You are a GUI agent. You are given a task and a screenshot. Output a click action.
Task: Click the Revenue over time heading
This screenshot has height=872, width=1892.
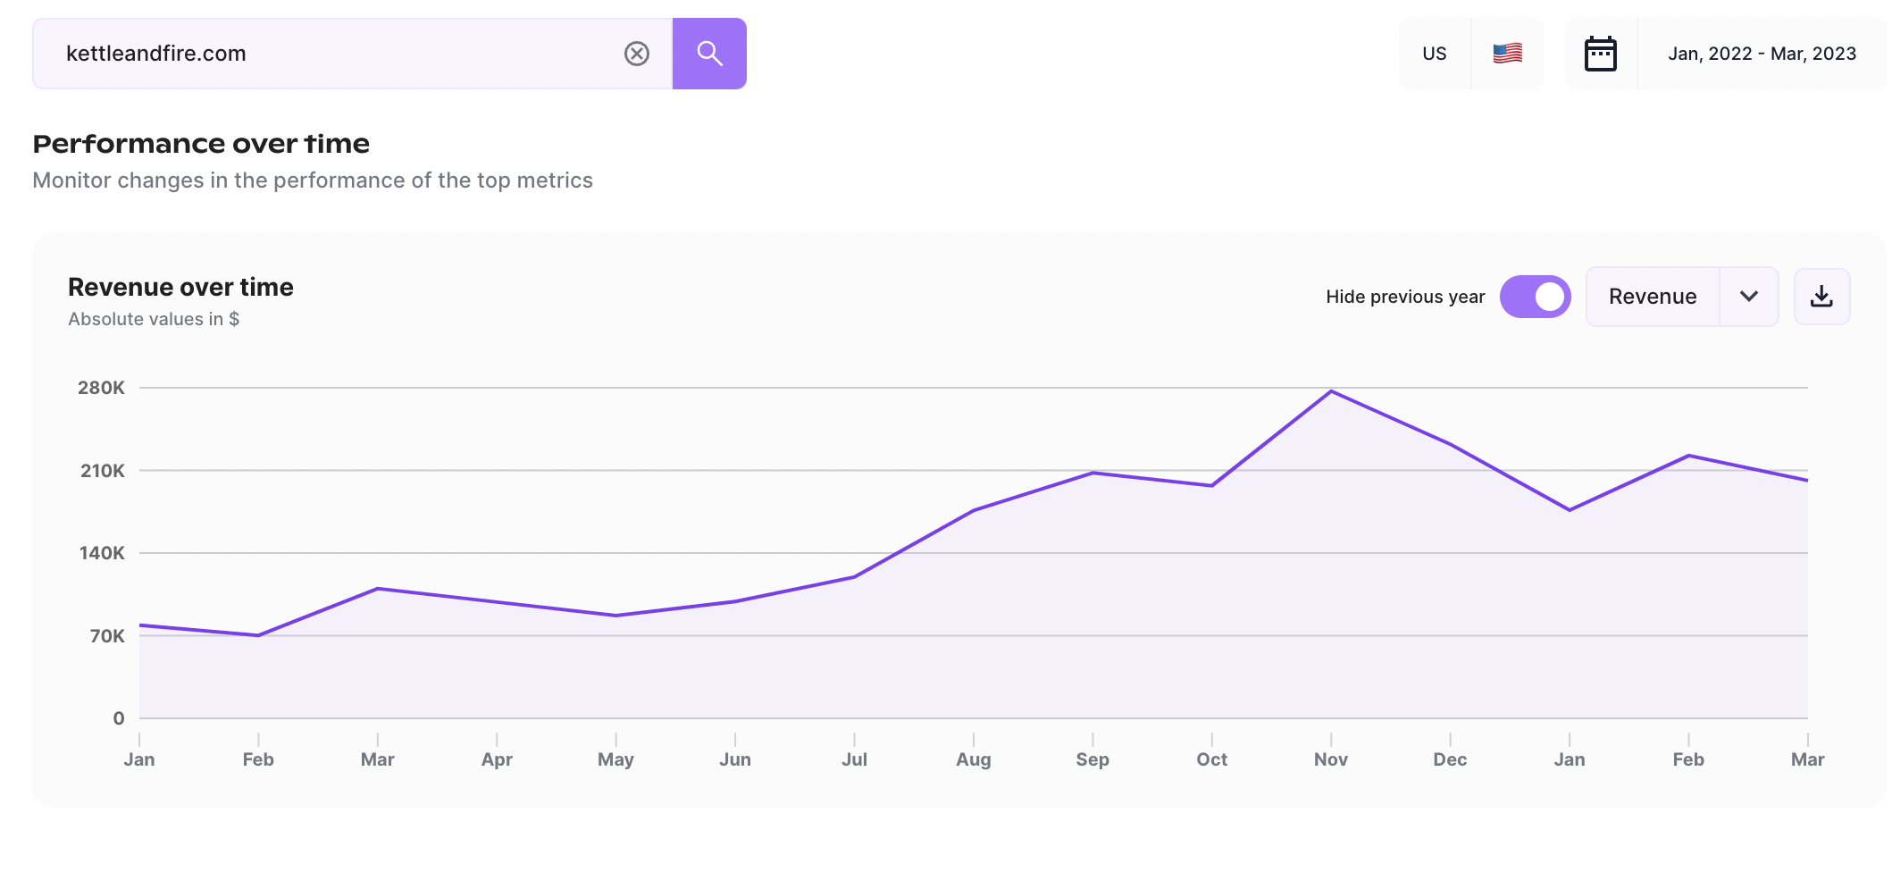tap(180, 287)
